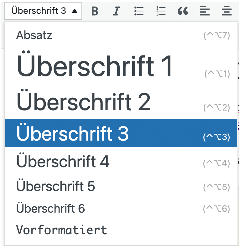This screenshot has width=240, height=248.
Task: Select Überschrift 1 from the list
Action: click(95, 66)
